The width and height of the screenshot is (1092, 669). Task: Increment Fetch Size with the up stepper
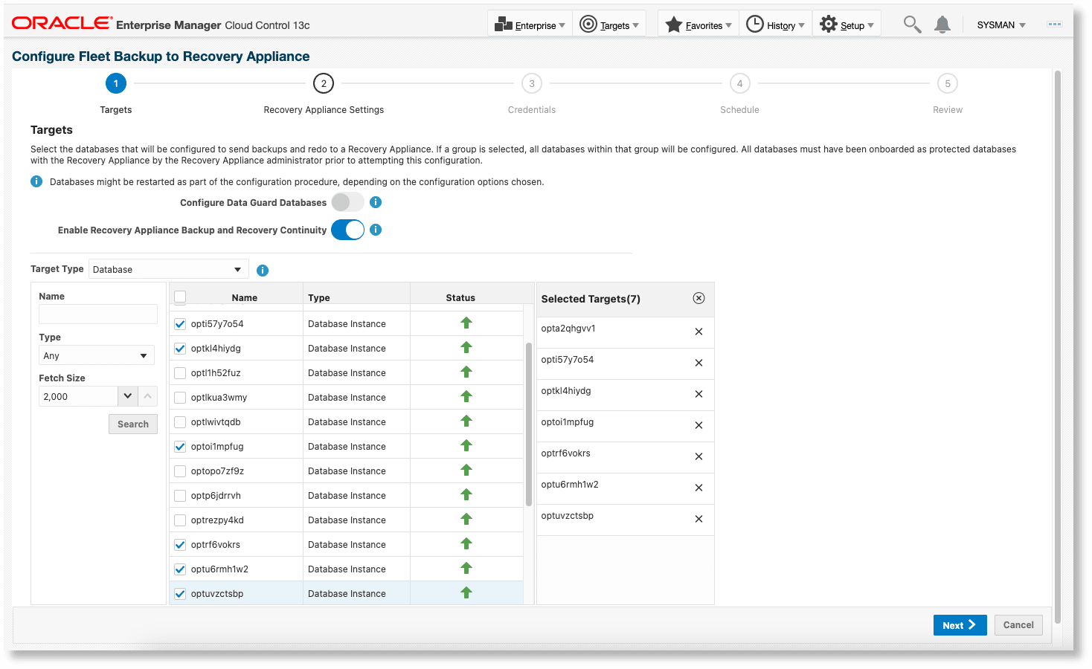point(147,395)
